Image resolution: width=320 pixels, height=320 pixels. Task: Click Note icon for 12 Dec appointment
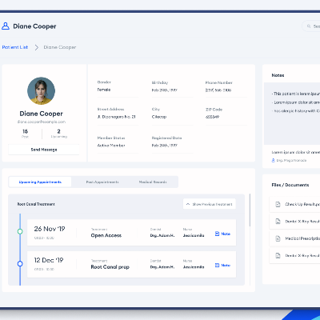(x=217, y=265)
